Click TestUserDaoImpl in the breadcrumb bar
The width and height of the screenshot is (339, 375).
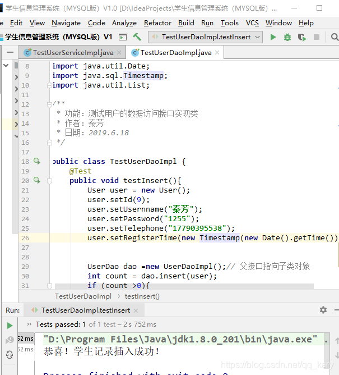pos(83,296)
